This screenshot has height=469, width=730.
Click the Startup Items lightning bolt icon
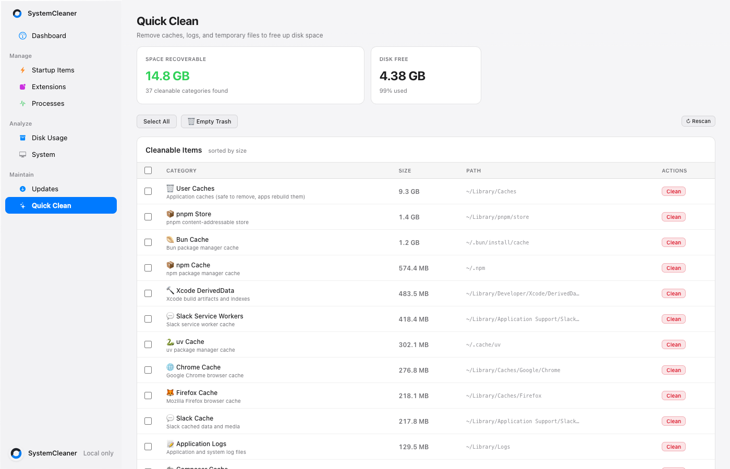pyautogui.click(x=22, y=70)
